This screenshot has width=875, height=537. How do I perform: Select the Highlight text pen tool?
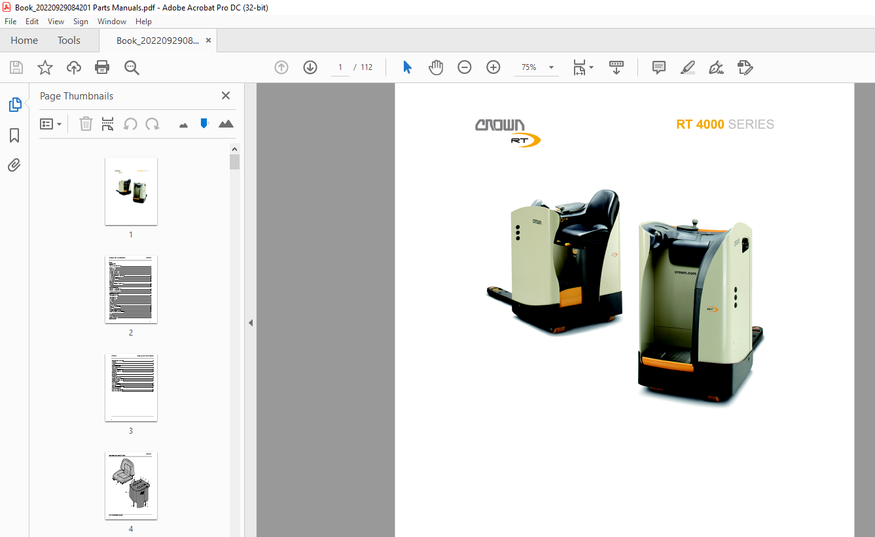click(x=687, y=67)
